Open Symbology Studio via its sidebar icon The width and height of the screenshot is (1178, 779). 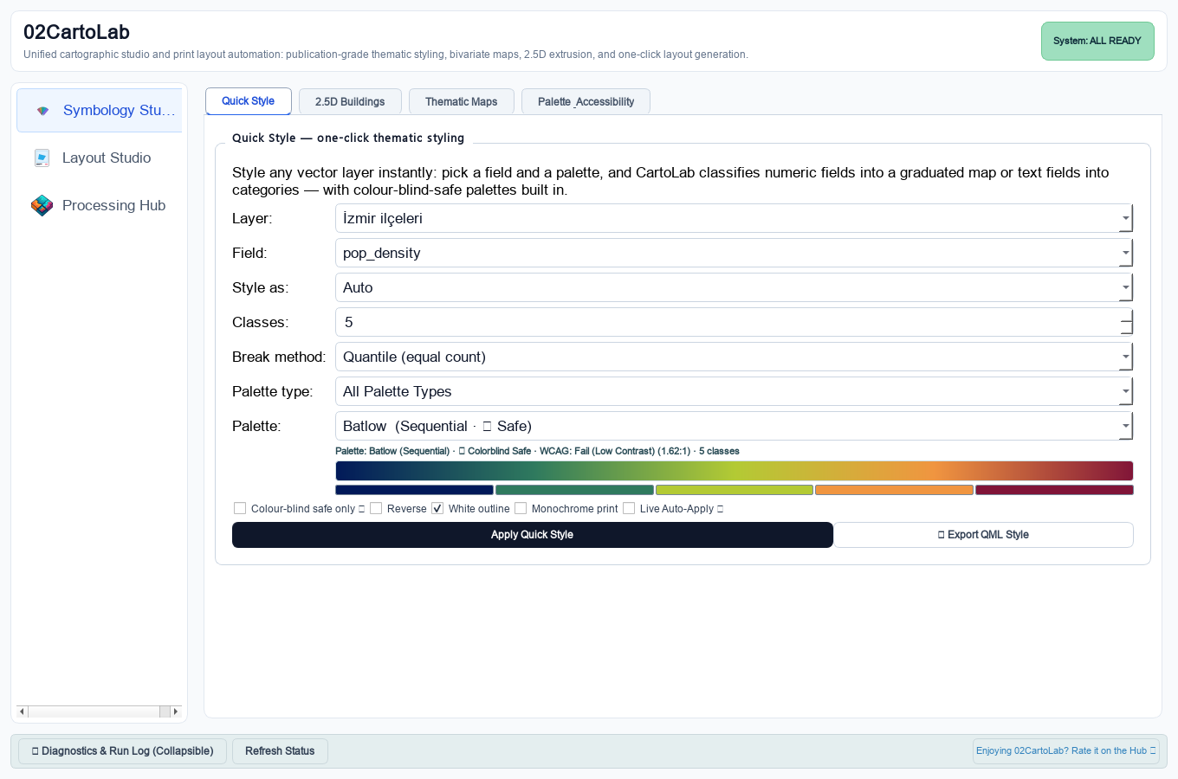coord(42,111)
